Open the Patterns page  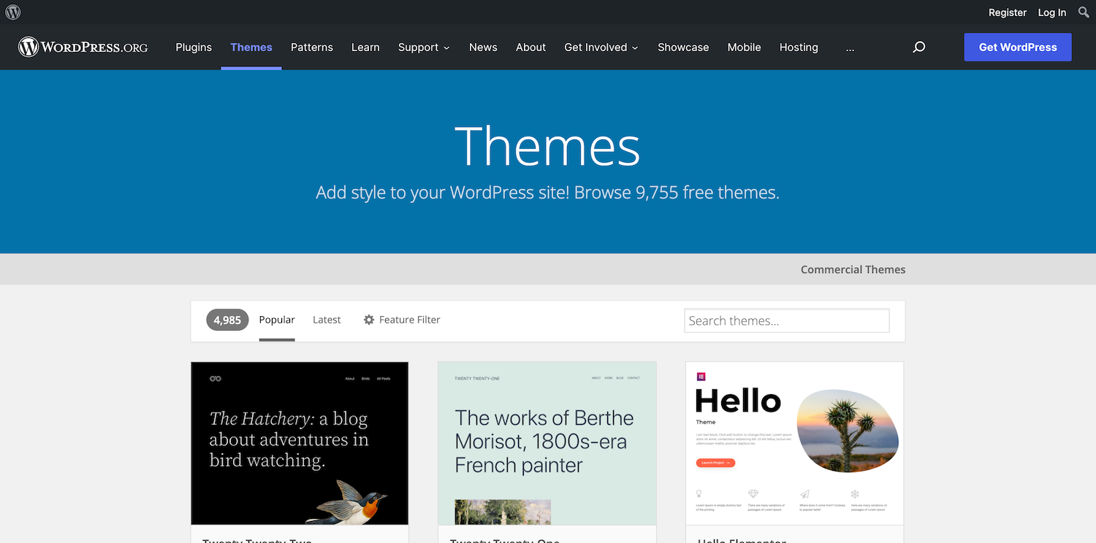pyautogui.click(x=312, y=47)
